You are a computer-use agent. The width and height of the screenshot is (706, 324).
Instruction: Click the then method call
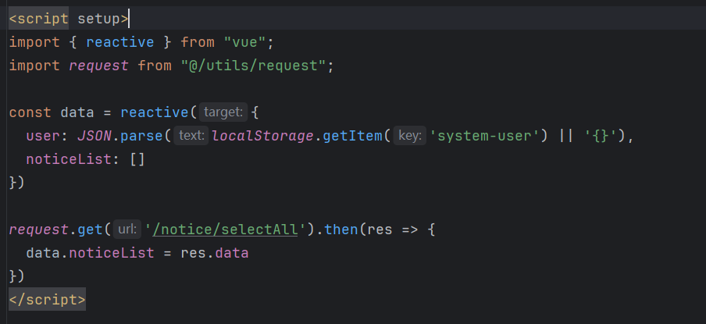click(341, 230)
